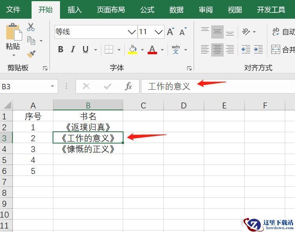Open font name dropdown 等线
295x232 pixels.
[131, 32]
